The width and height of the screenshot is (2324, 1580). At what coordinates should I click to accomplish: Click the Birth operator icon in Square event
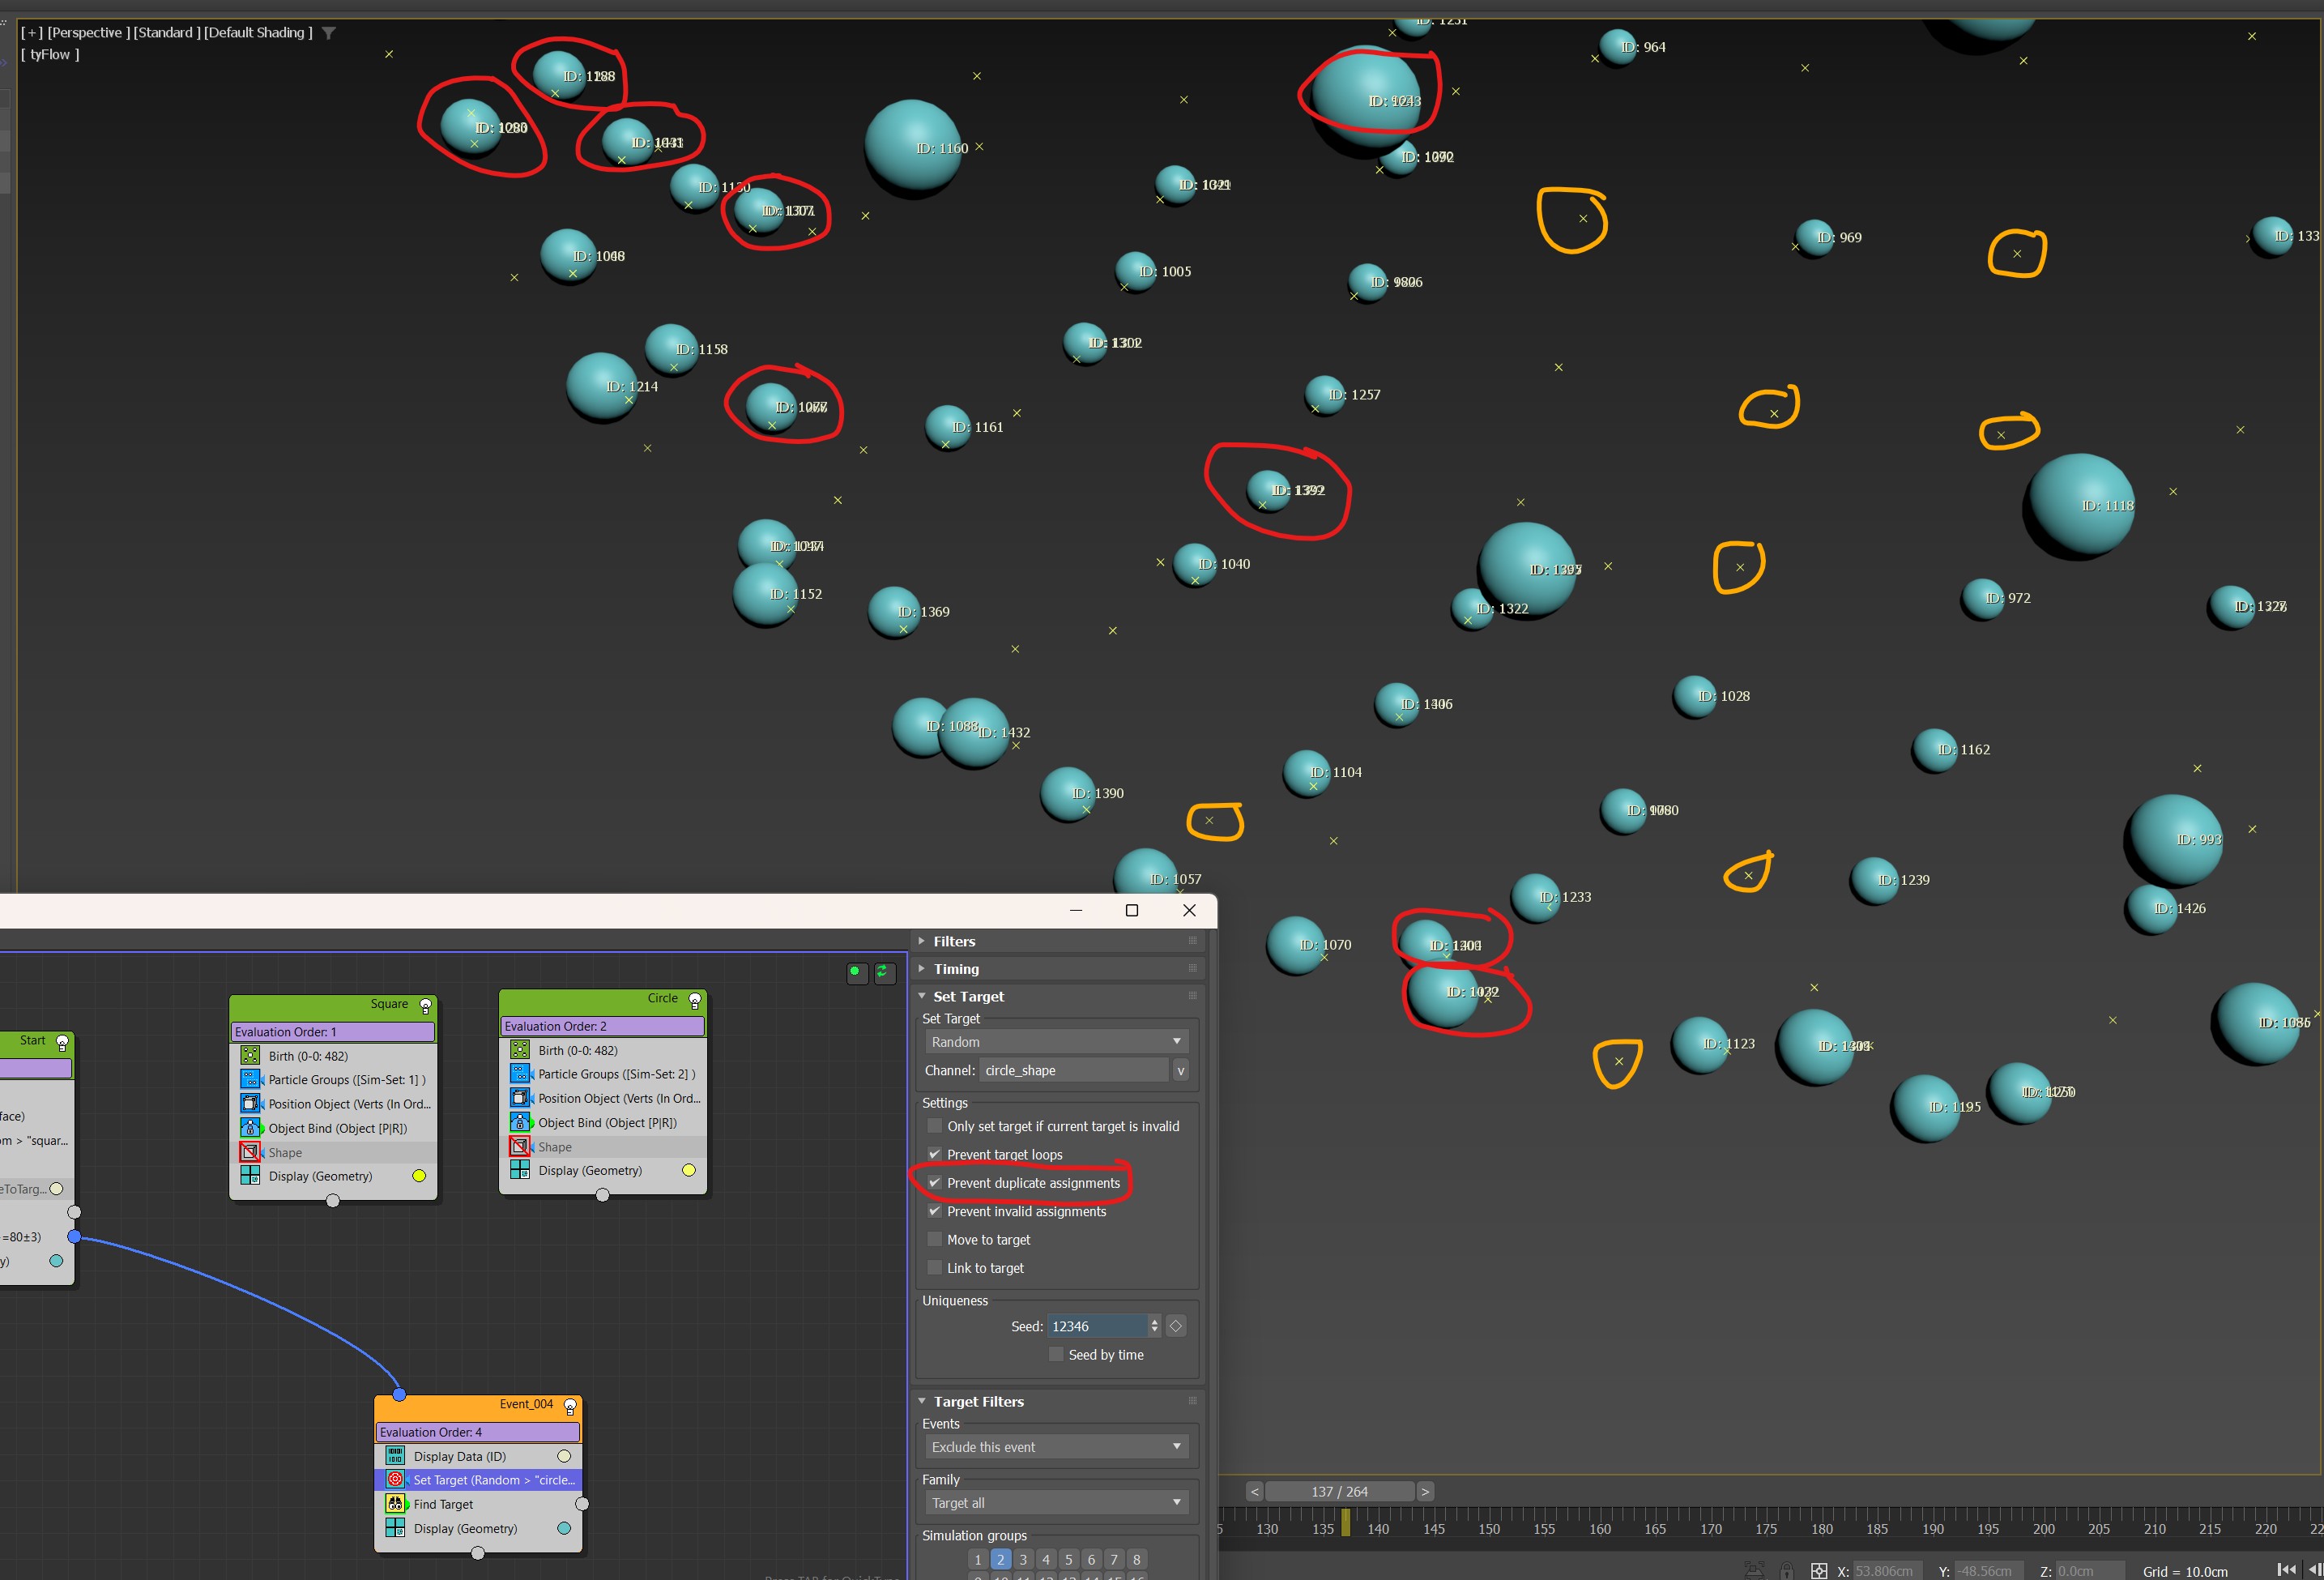(x=250, y=1056)
